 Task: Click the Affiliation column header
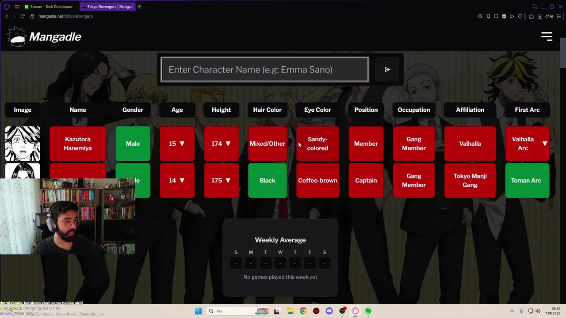click(x=470, y=110)
